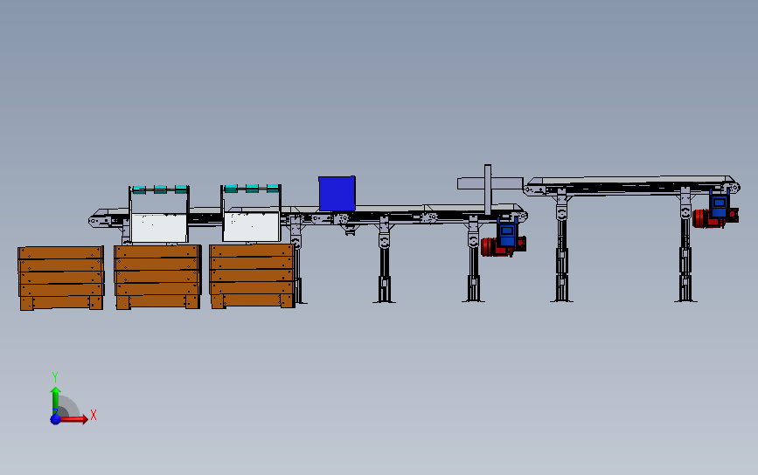758x475 pixels.
Task: Select the blue box on the conveyor
Action: tap(337, 194)
